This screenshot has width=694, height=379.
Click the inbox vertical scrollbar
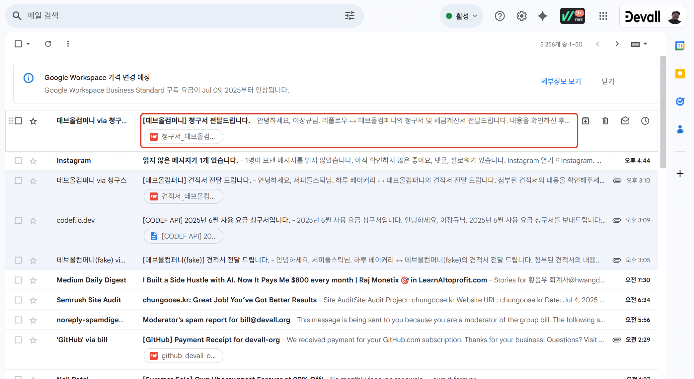click(x=663, y=112)
